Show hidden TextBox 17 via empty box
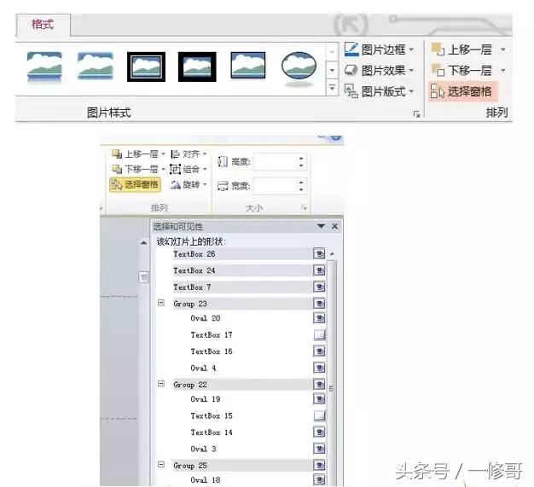534x487 pixels. (319, 335)
